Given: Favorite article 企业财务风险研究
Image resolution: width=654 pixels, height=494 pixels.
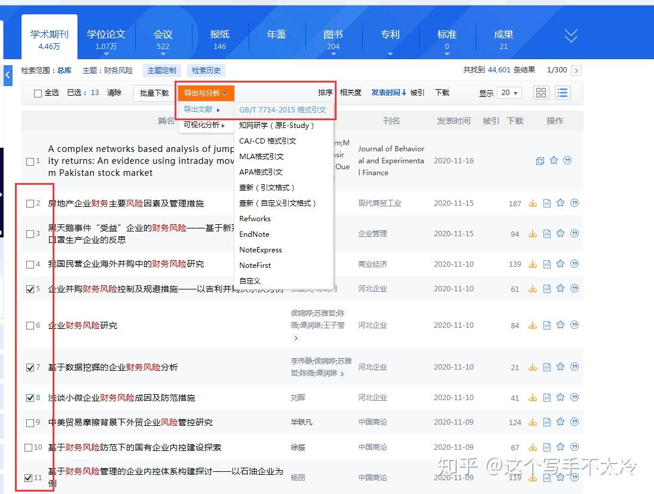Looking at the screenshot, I should [561, 325].
